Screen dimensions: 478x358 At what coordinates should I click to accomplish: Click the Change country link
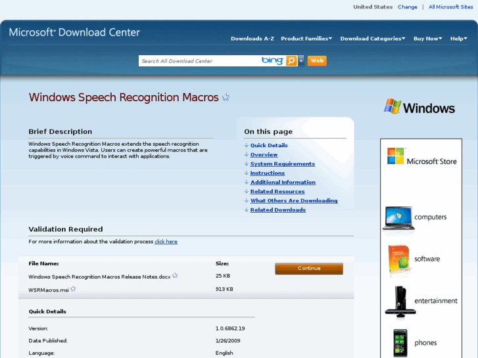[x=407, y=7]
